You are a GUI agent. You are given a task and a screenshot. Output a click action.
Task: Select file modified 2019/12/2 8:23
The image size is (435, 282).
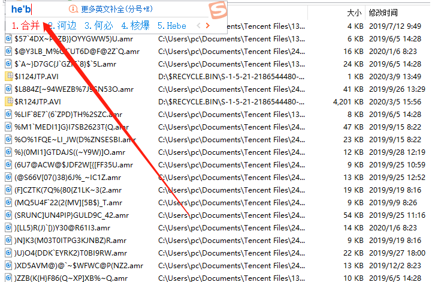coord(215,266)
